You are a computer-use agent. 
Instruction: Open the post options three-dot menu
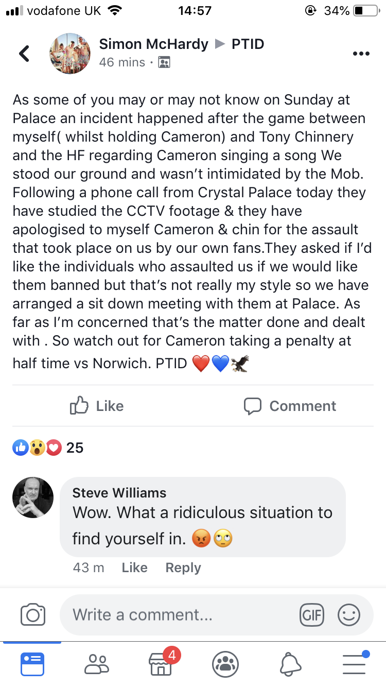[x=361, y=54]
